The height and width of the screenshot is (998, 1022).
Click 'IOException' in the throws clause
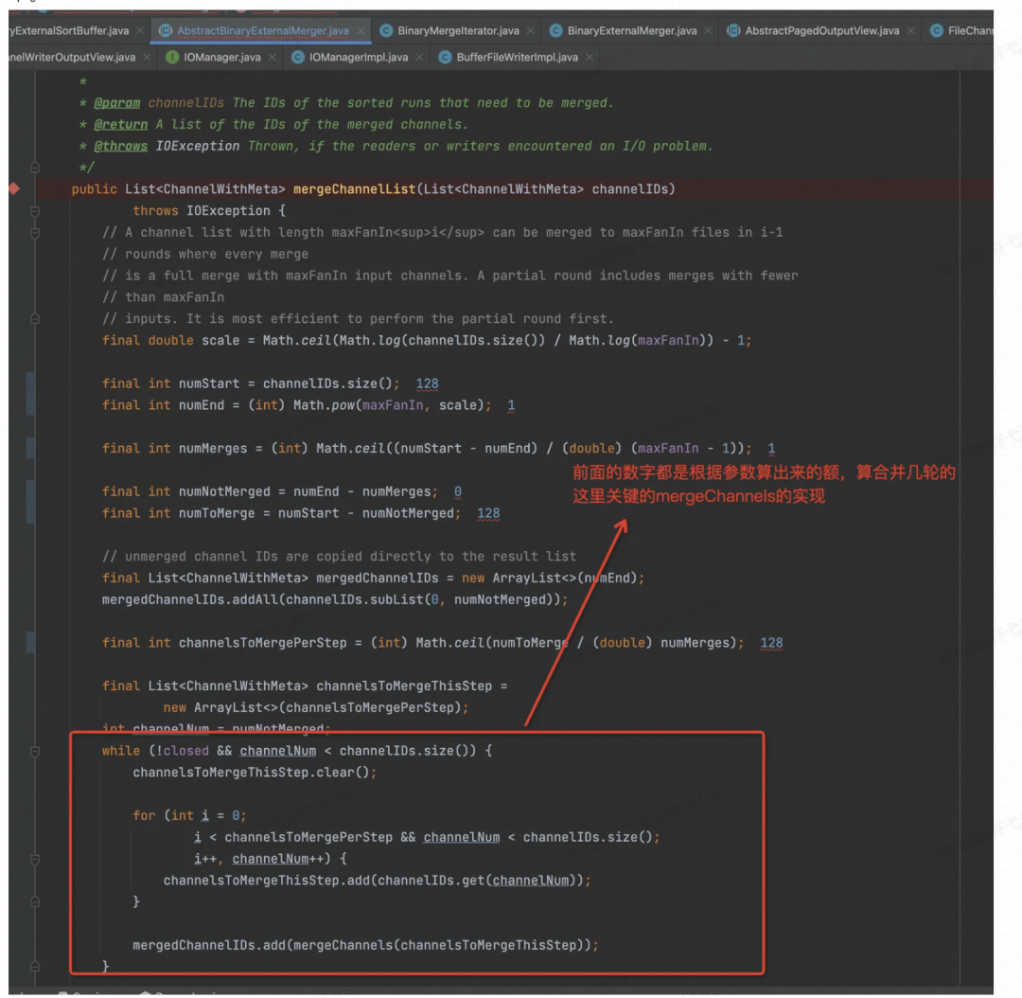[228, 211]
